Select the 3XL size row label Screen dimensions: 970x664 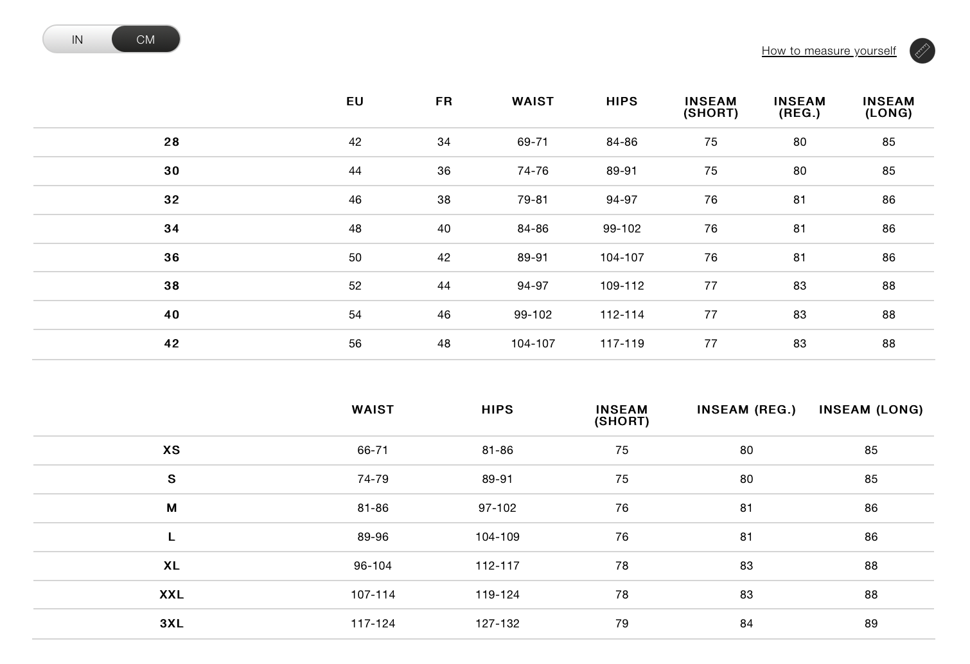(x=172, y=624)
